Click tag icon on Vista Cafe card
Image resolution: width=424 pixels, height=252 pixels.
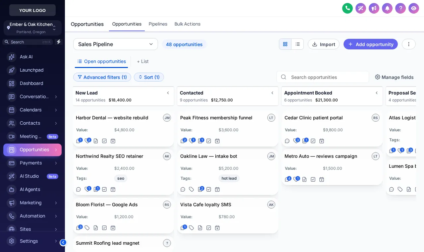[191, 228]
